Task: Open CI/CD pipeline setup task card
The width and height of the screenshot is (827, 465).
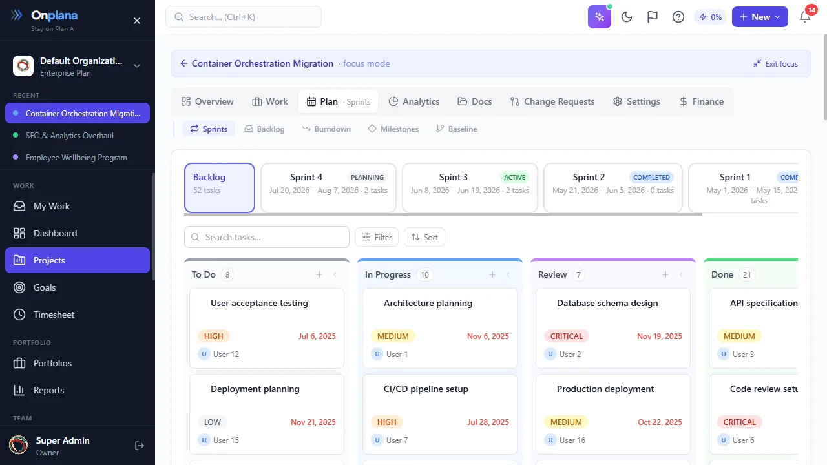Action: [440, 414]
